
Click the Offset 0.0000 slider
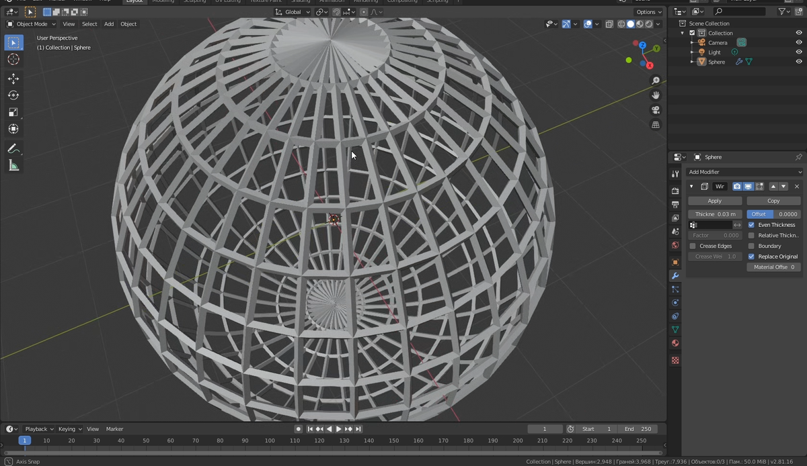(x=773, y=214)
